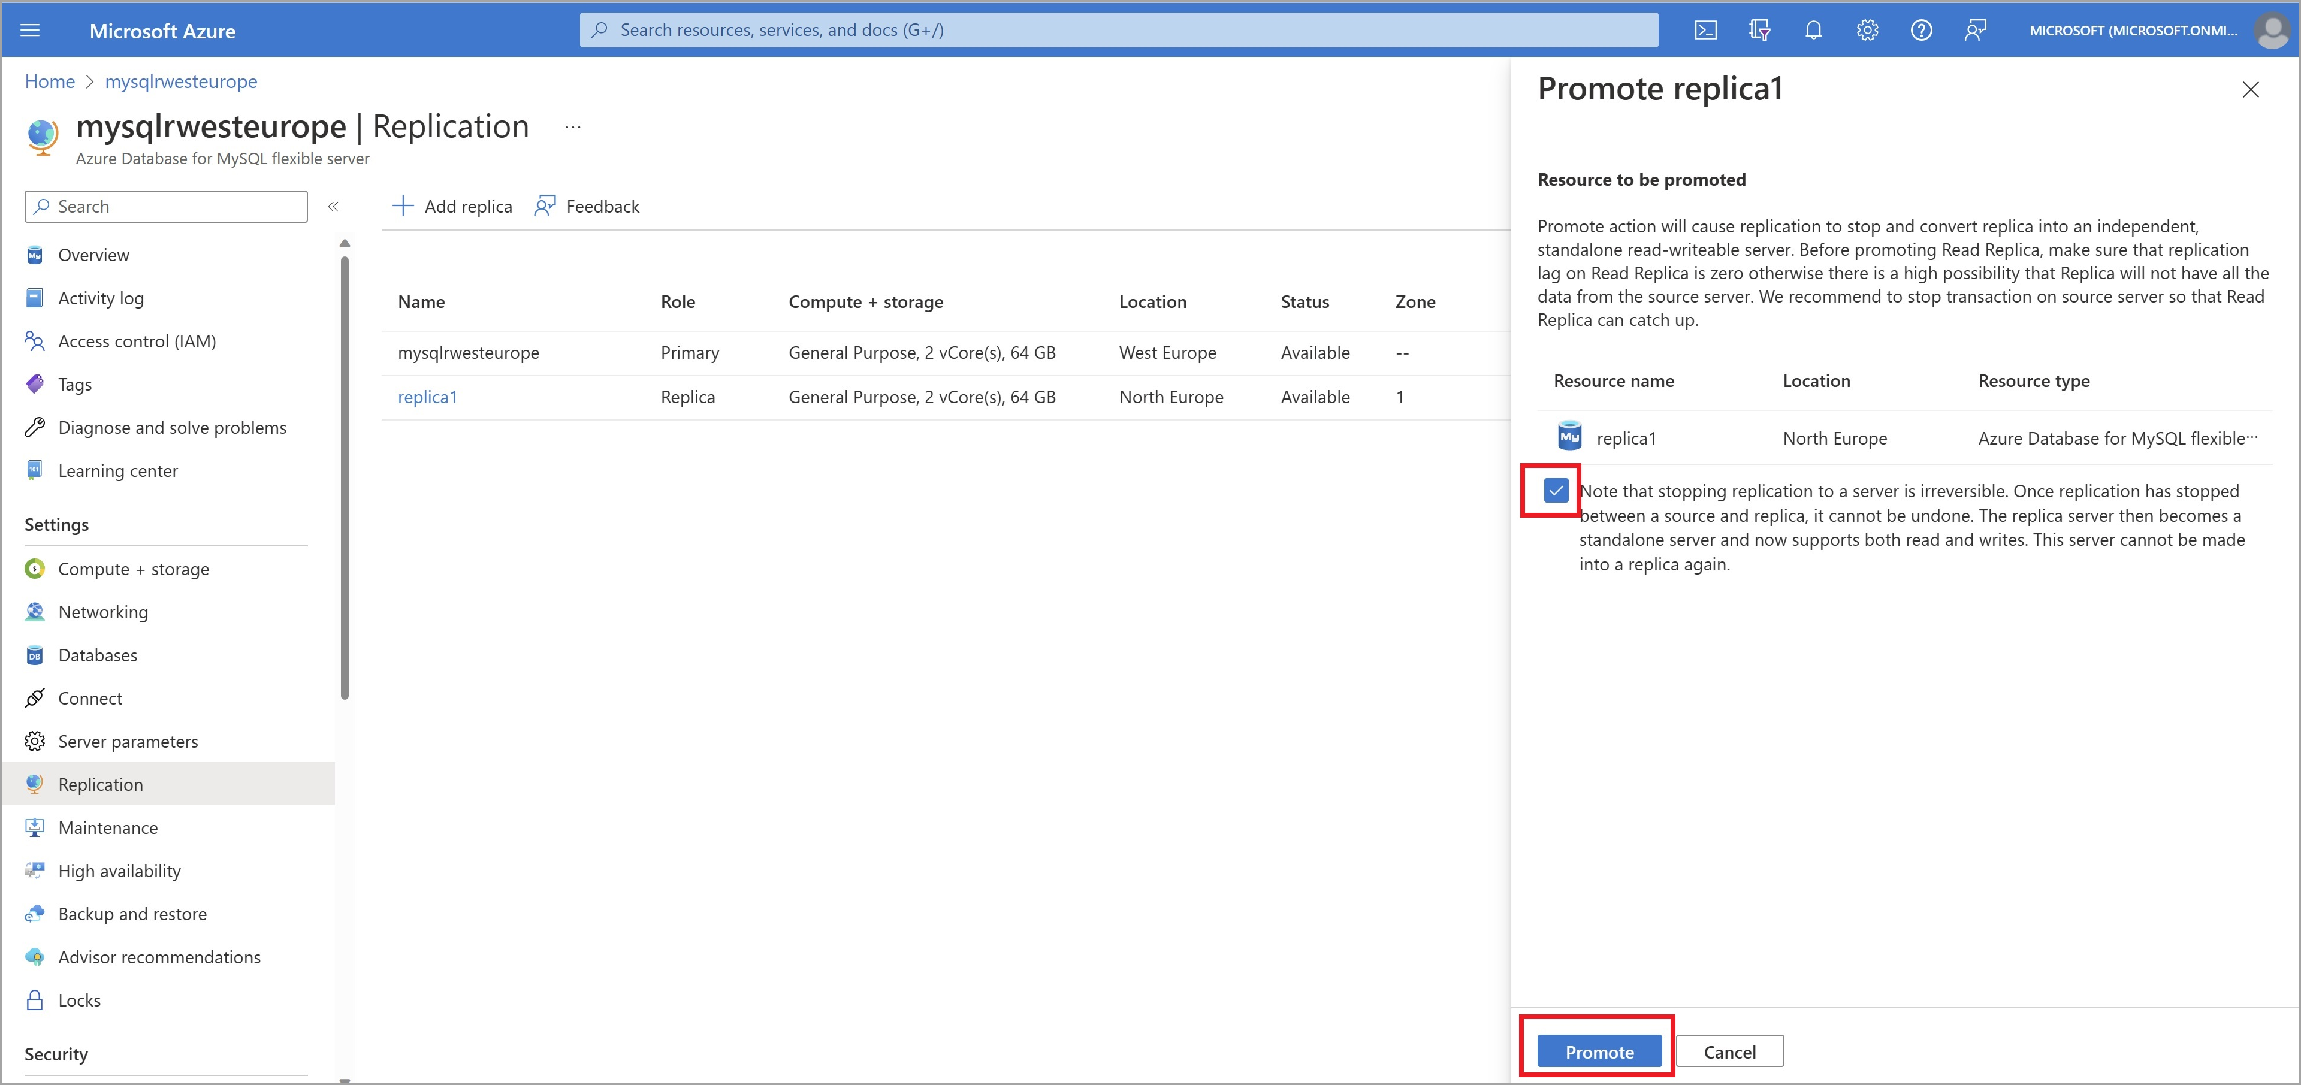Viewport: 2301px width, 1085px height.
Task: Open Cloud Shell from the top bar
Action: pos(1705,31)
